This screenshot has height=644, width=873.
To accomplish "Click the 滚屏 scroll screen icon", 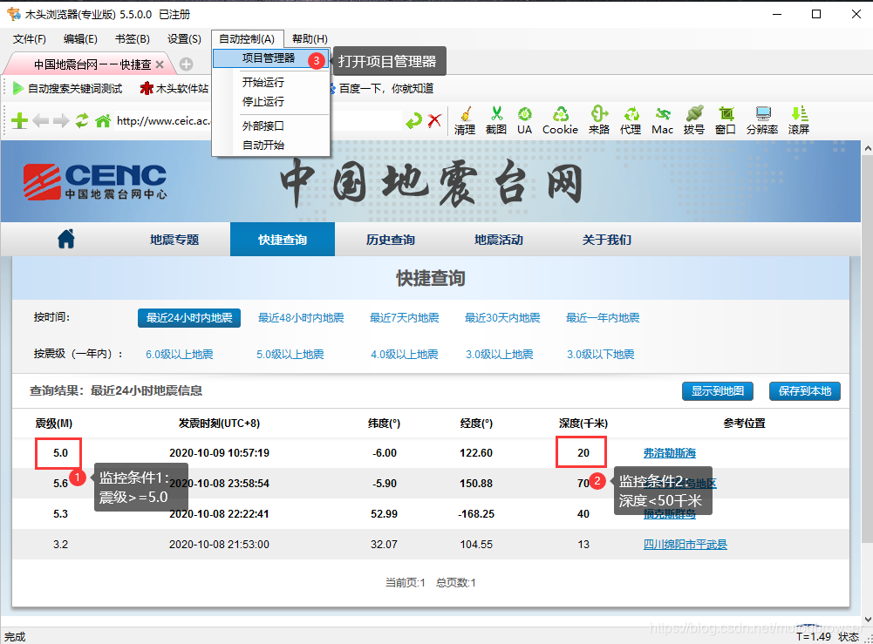I will 799,120.
